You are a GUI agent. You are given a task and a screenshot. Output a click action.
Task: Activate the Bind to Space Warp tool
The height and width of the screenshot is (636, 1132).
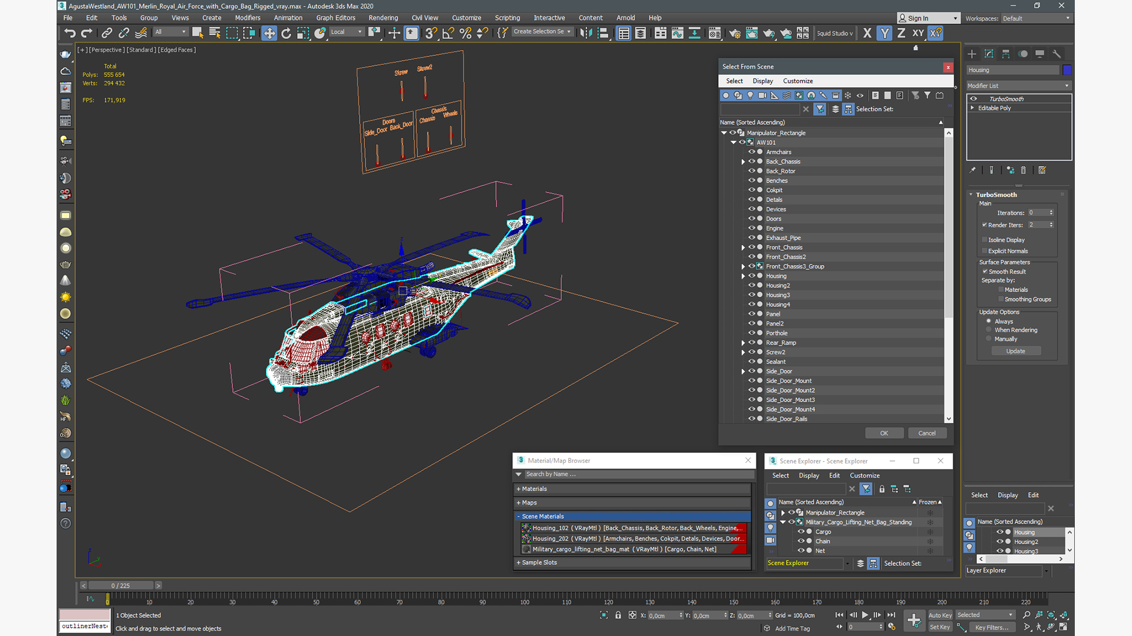[x=141, y=33]
